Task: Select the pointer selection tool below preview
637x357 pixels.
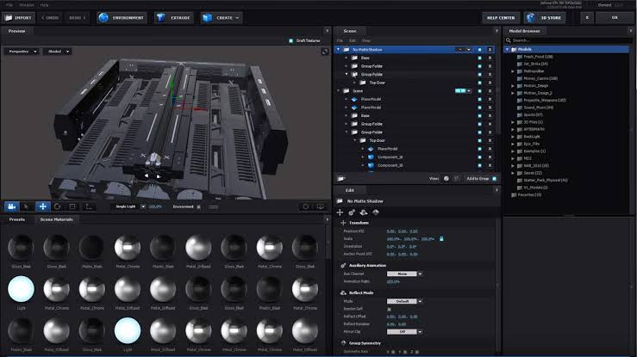Action: point(27,206)
